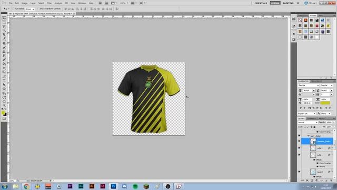Collapse effects on Layer 3 fx arrow
This screenshot has height=190, width=337.
point(332,172)
